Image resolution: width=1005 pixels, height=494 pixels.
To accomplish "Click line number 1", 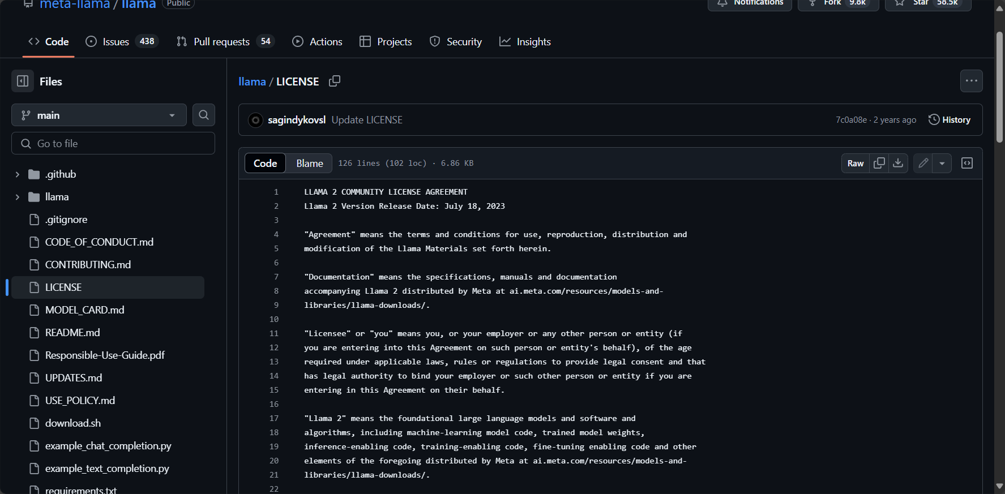I will [x=276, y=192].
